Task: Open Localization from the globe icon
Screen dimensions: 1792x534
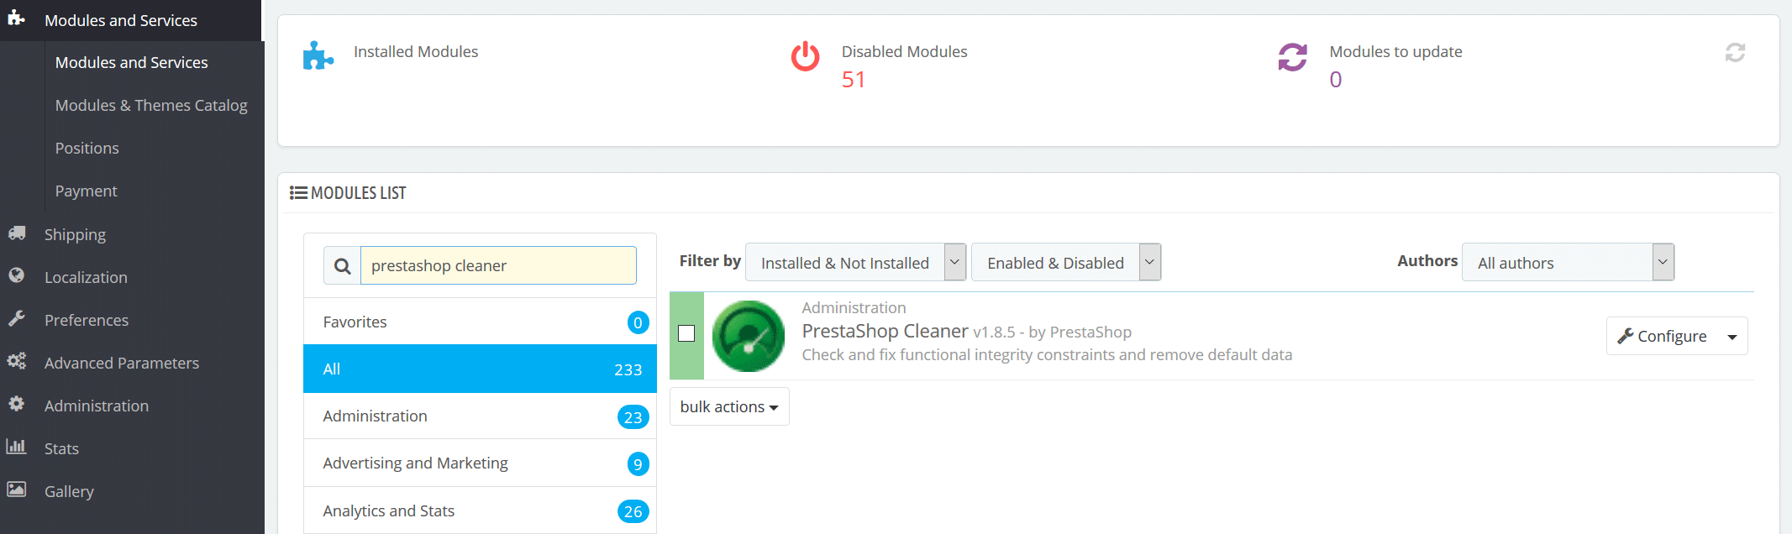Action: (x=16, y=275)
